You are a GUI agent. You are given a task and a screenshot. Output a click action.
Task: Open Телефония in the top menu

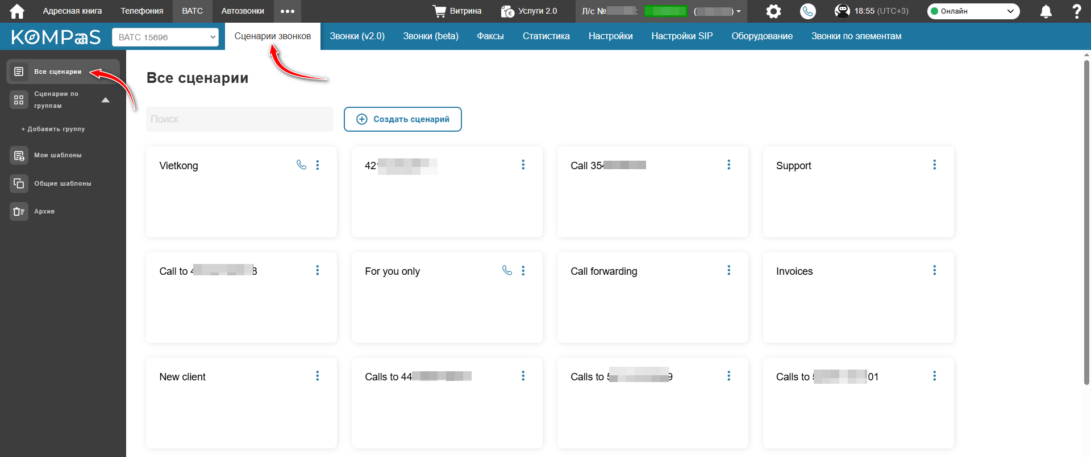pyautogui.click(x=142, y=11)
